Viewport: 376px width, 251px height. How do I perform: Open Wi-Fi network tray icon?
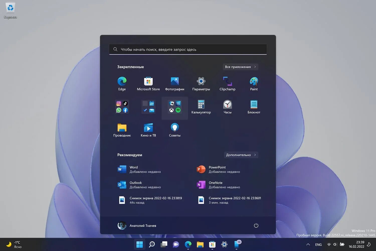[x=329, y=244]
